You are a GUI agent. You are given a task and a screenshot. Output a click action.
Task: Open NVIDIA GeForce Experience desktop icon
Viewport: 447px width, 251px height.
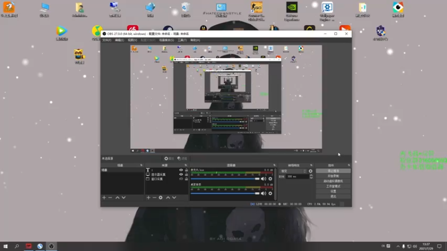(x=292, y=11)
